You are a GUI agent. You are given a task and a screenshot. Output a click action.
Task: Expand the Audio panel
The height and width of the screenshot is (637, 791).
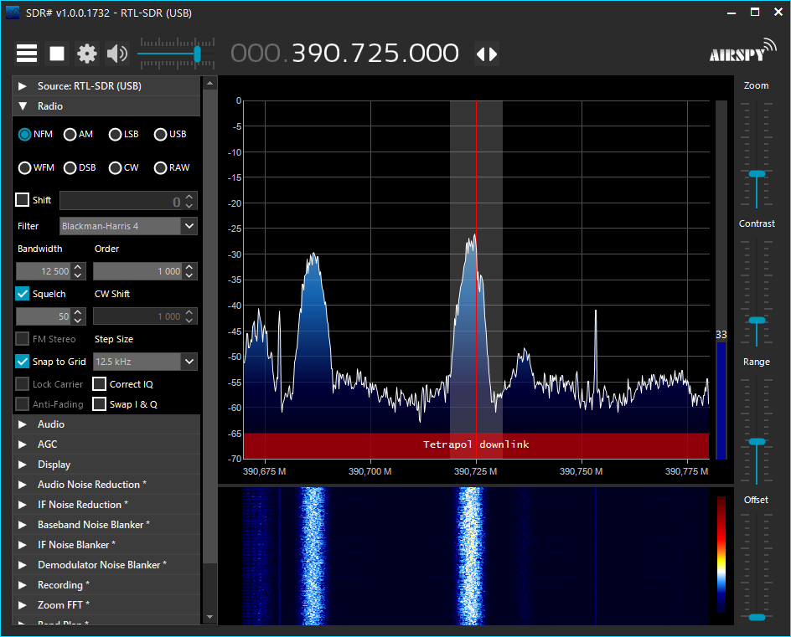[106, 424]
